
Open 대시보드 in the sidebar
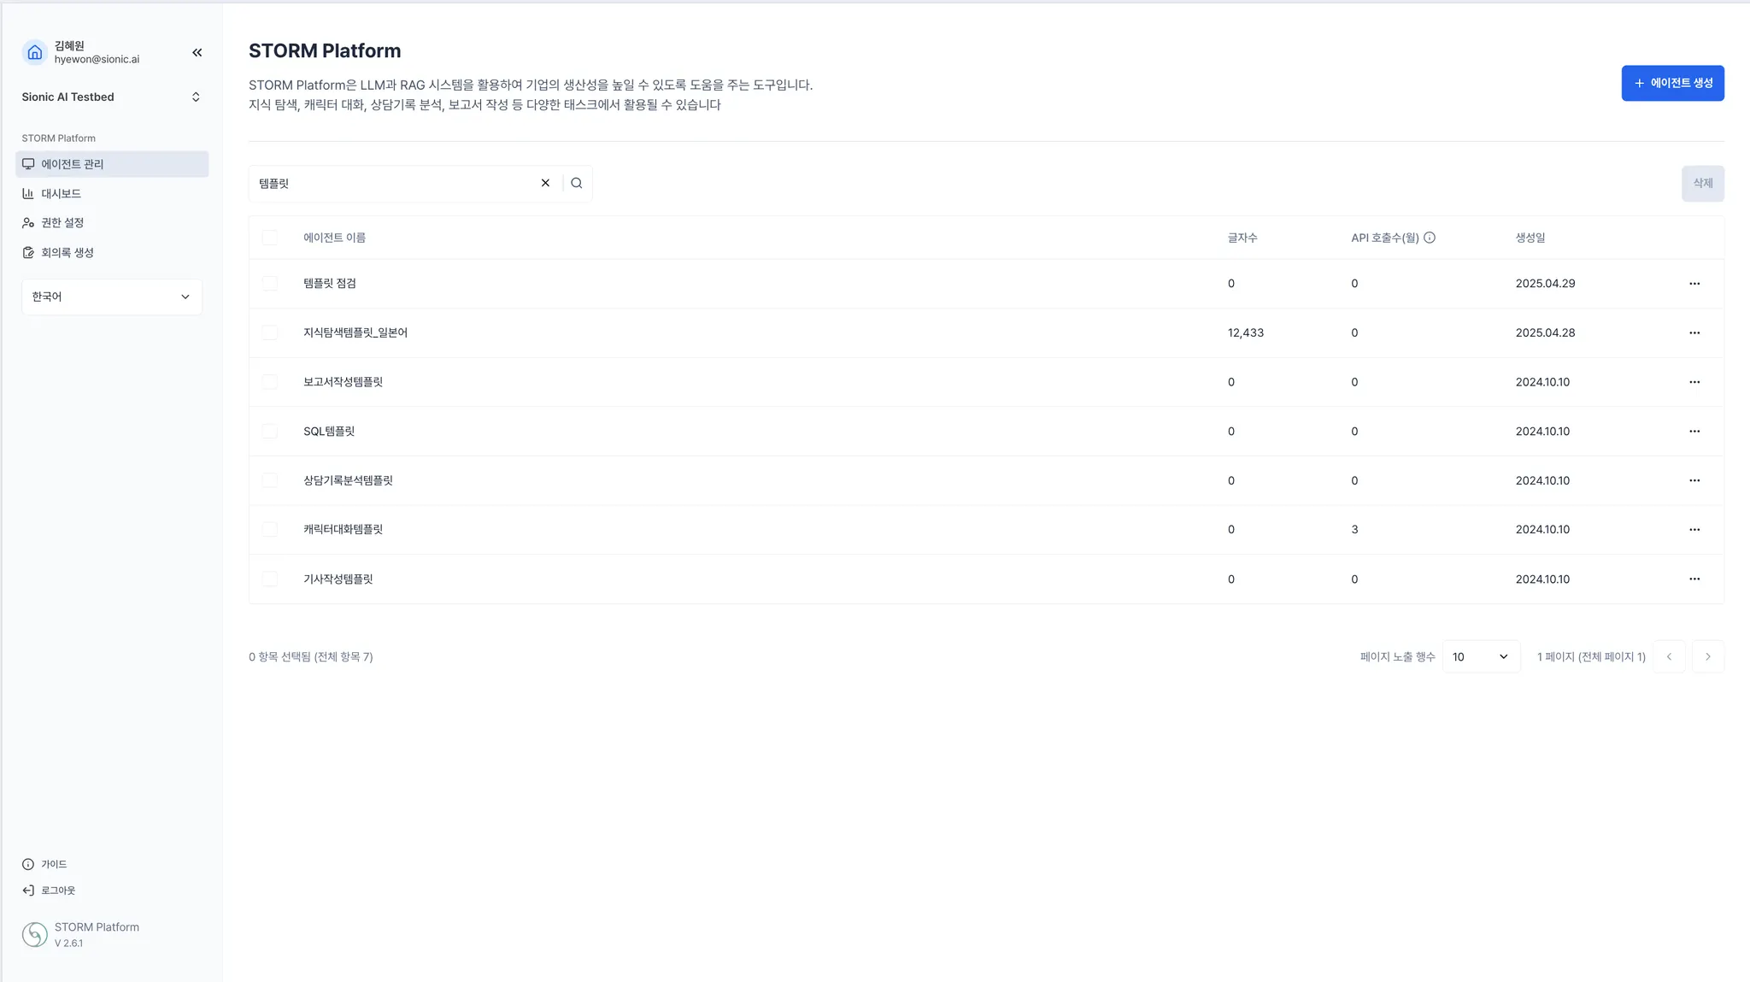61,194
